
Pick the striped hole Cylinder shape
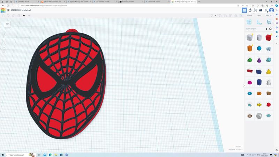[x=259, y=38]
